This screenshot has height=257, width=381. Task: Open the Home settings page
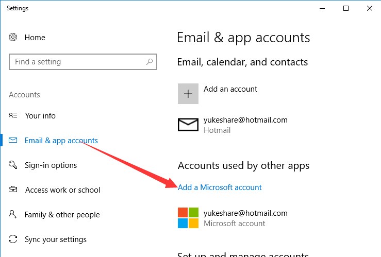coord(35,38)
